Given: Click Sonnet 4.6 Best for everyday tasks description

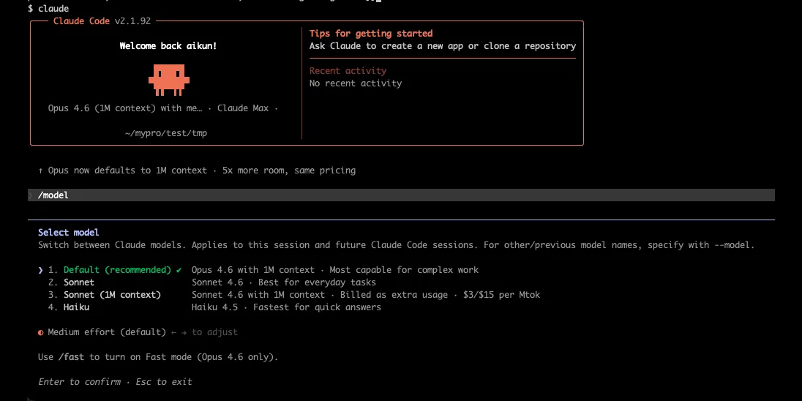Looking at the screenshot, I should click(284, 282).
